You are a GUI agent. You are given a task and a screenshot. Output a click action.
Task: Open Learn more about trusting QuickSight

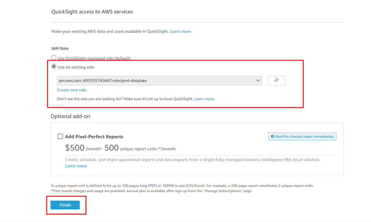click(204, 99)
